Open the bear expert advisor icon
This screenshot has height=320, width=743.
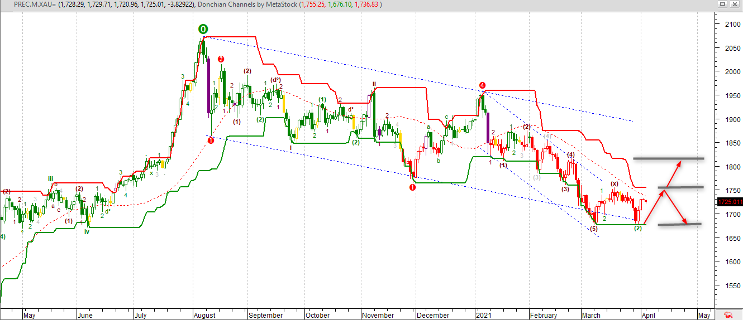(x=728, y=315)
